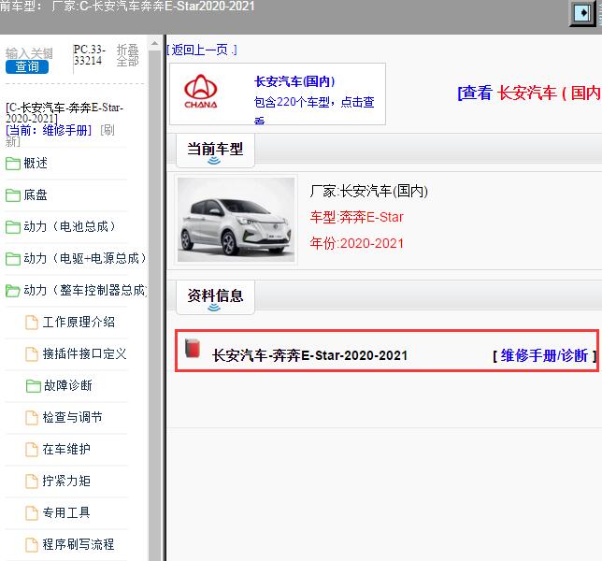602x561 pixels.
Task: Click 折叠全部 to collapse all
Action: (x=127, y=55)
